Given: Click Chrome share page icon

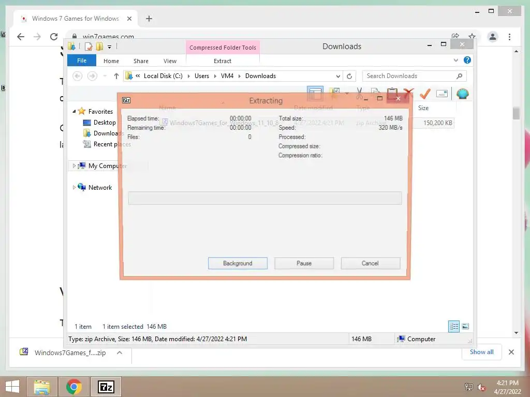Looking at the screenshot, I should point(455,36).
